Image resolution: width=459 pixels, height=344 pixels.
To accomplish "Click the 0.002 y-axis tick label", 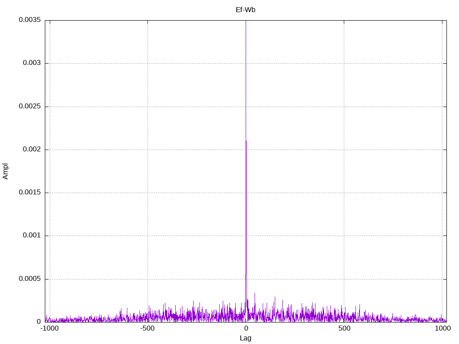I will 32,149.
